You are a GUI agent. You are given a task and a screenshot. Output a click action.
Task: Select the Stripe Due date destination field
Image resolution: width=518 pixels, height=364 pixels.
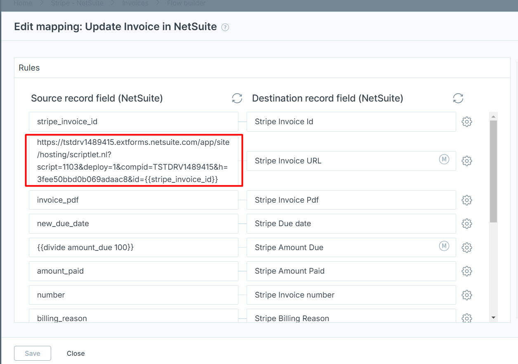pos(351,224)
